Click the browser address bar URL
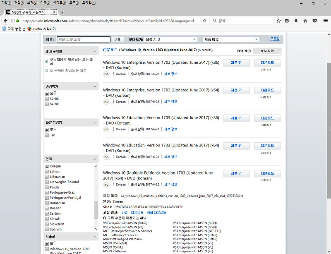 click(108, 21)
